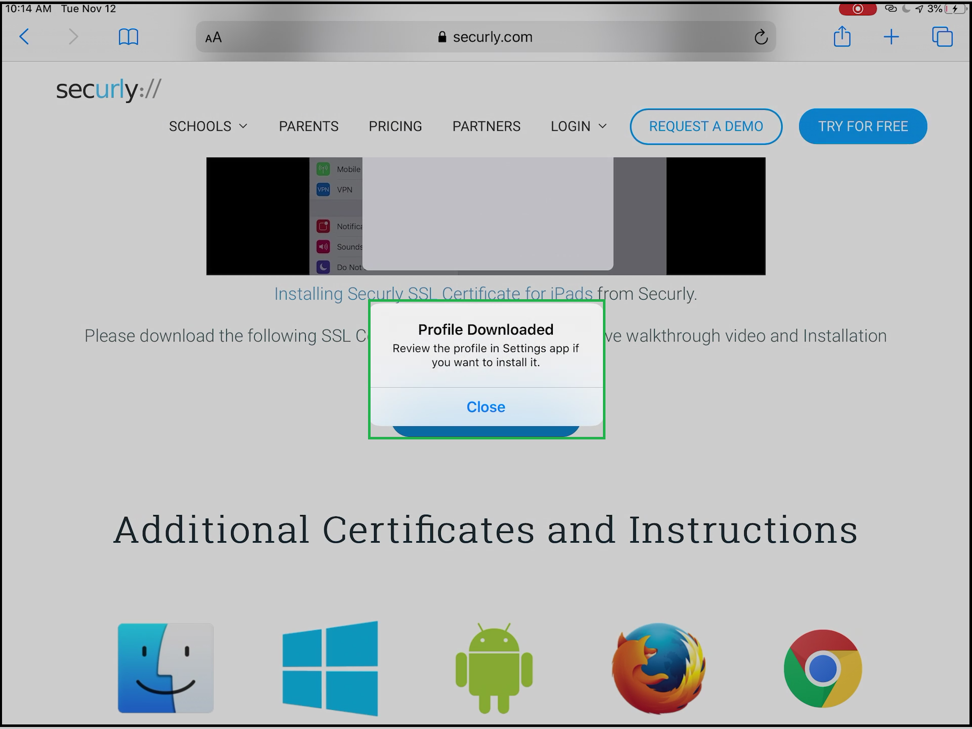The width and height of the screenshot is (972, 729).
Task: Select the Android certificate icon
Action: point(494,668)
